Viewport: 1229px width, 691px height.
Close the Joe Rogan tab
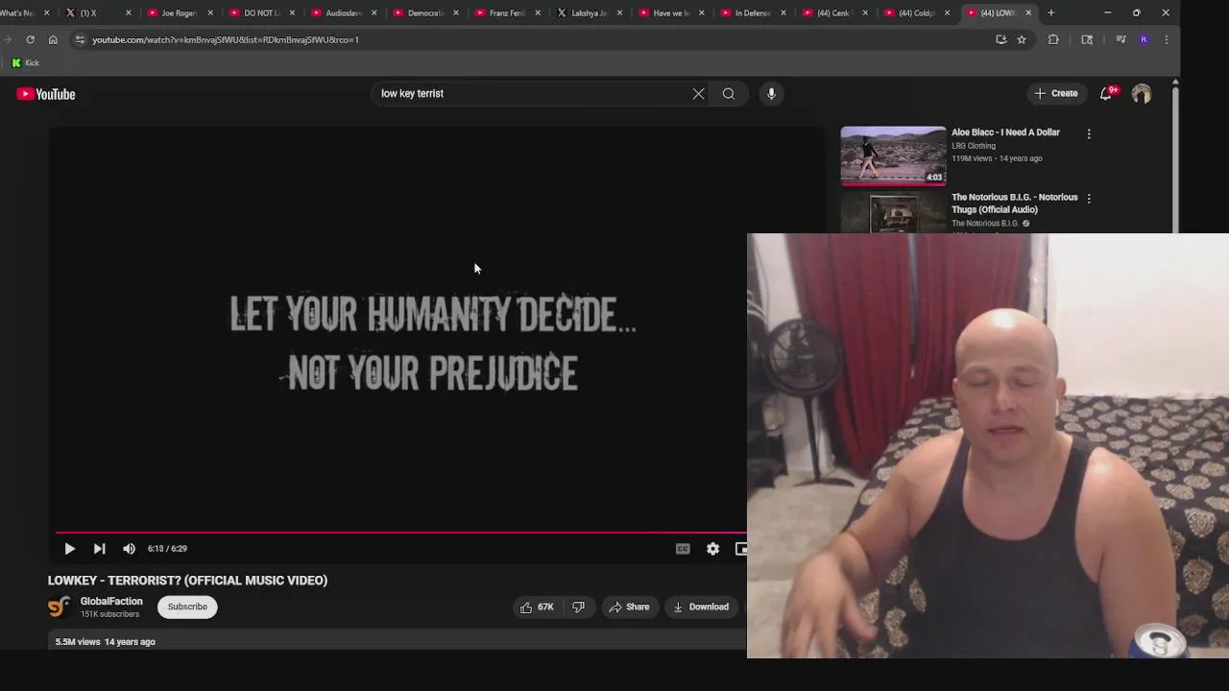pyautogui.click(x=210, y=12)
